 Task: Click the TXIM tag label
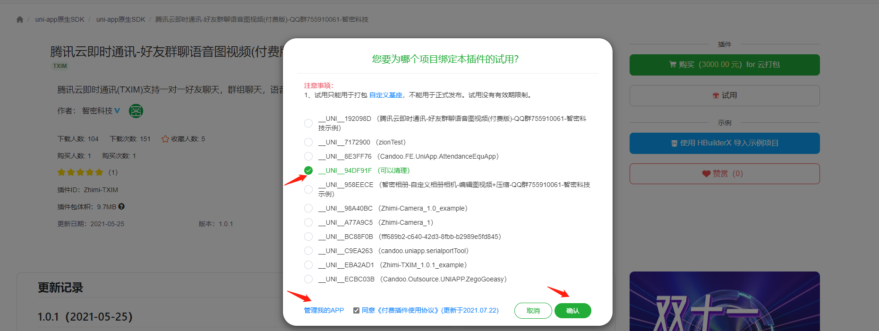[60, 66]
